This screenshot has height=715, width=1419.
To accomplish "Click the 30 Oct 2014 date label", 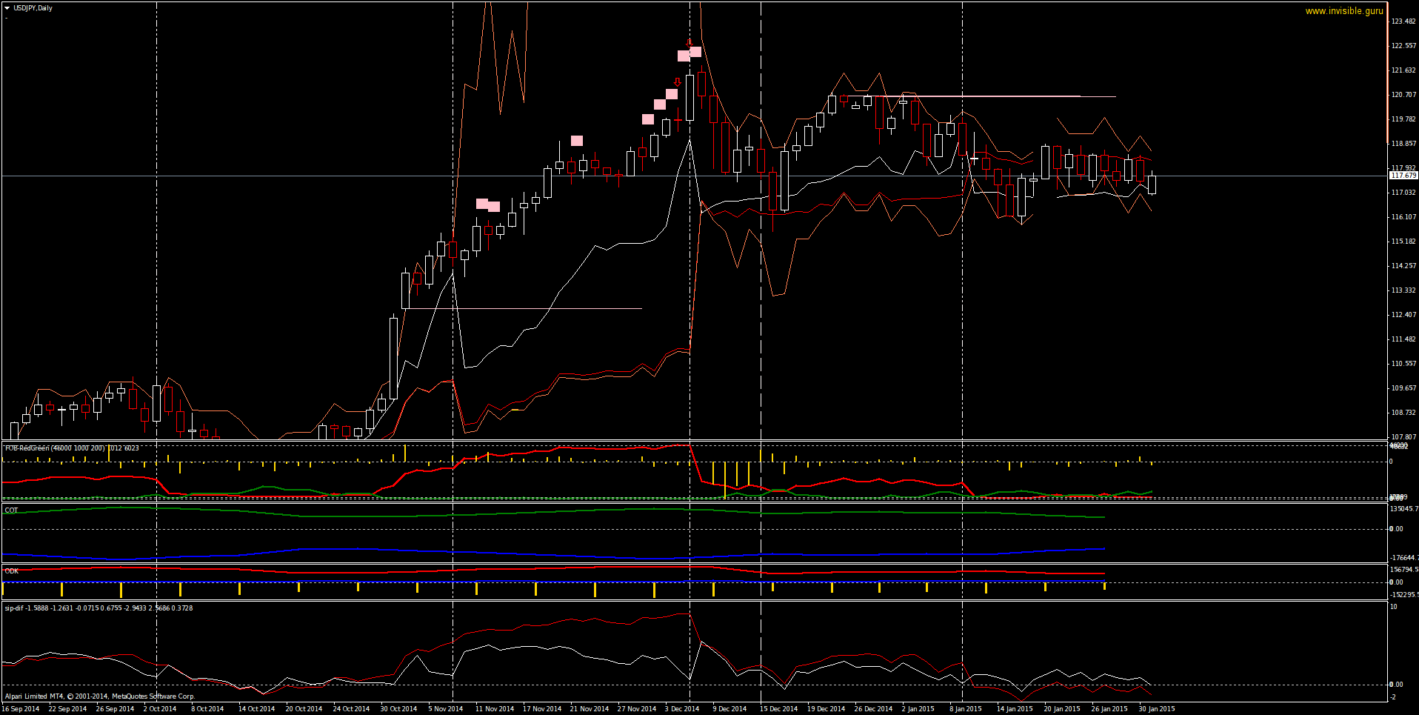I will (398, 708).
